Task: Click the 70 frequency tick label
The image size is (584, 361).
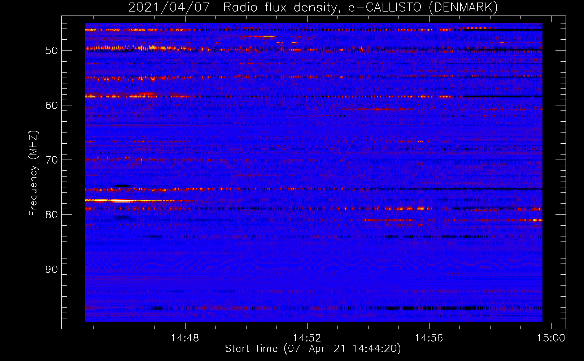Action: tap(52, 160)
